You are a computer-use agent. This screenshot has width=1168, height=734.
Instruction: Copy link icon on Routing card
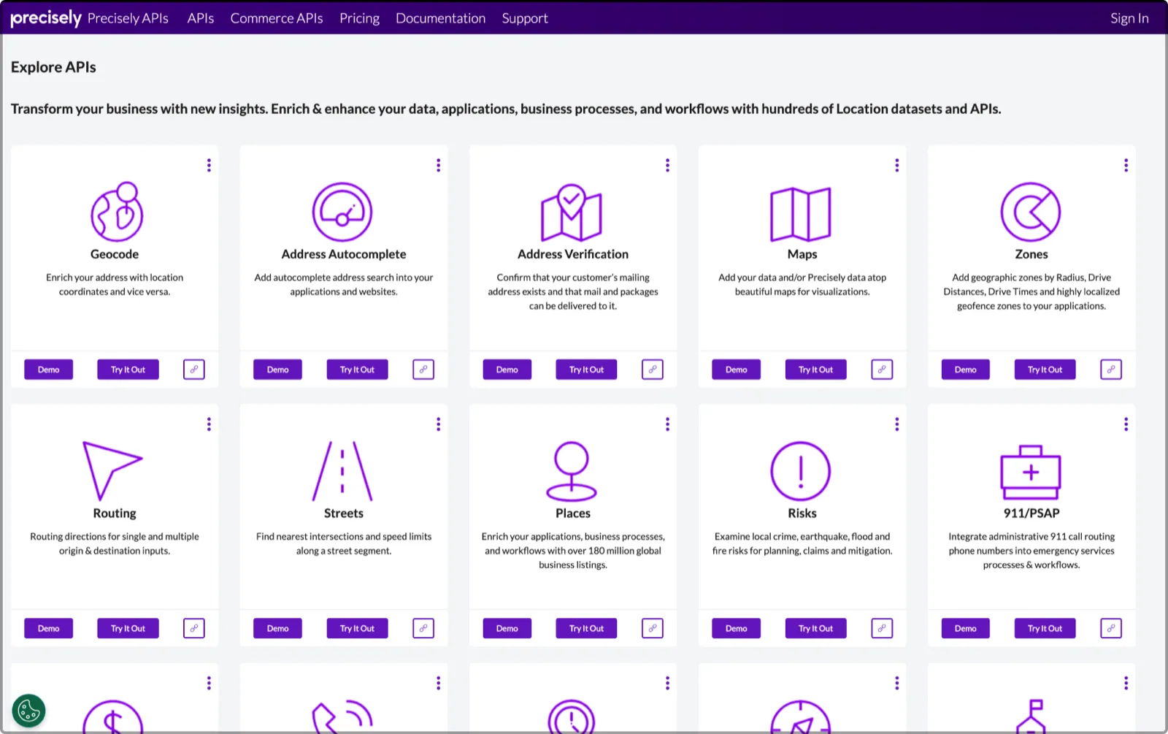194,628
